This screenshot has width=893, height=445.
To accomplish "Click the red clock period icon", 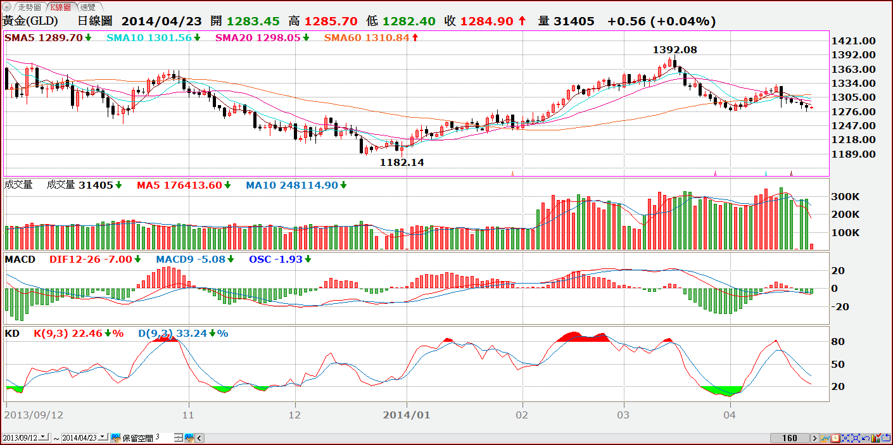I will click(835, 438).
